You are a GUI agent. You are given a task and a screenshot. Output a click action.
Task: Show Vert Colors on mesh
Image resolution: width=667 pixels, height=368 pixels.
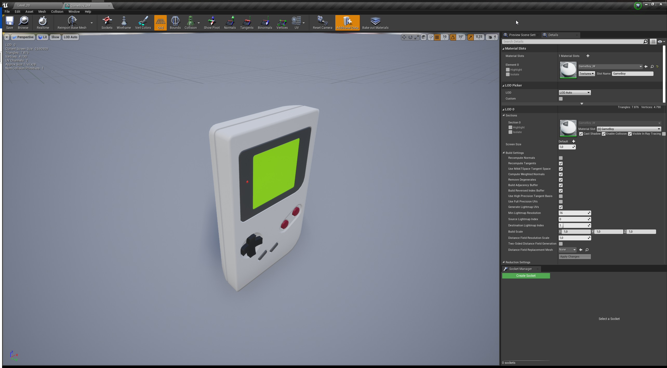(143, 23)
